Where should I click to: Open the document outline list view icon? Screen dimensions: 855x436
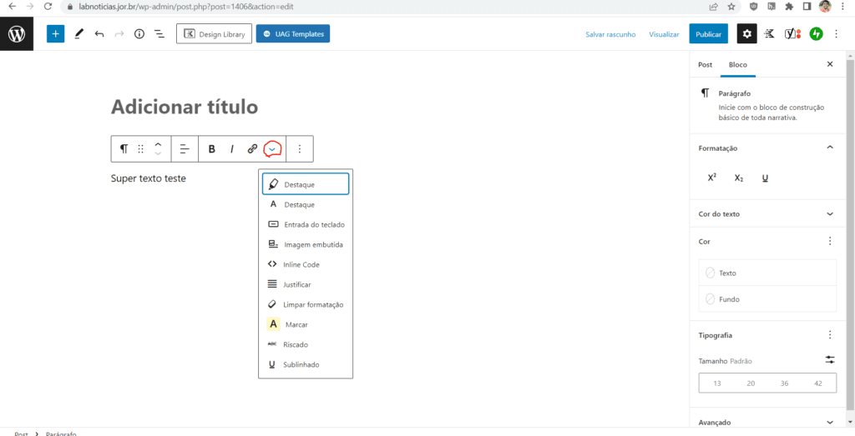pyautogui.click(x=159, y=34)
